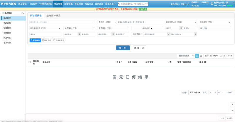Click the 首页 pager button

tap(204, 92)
